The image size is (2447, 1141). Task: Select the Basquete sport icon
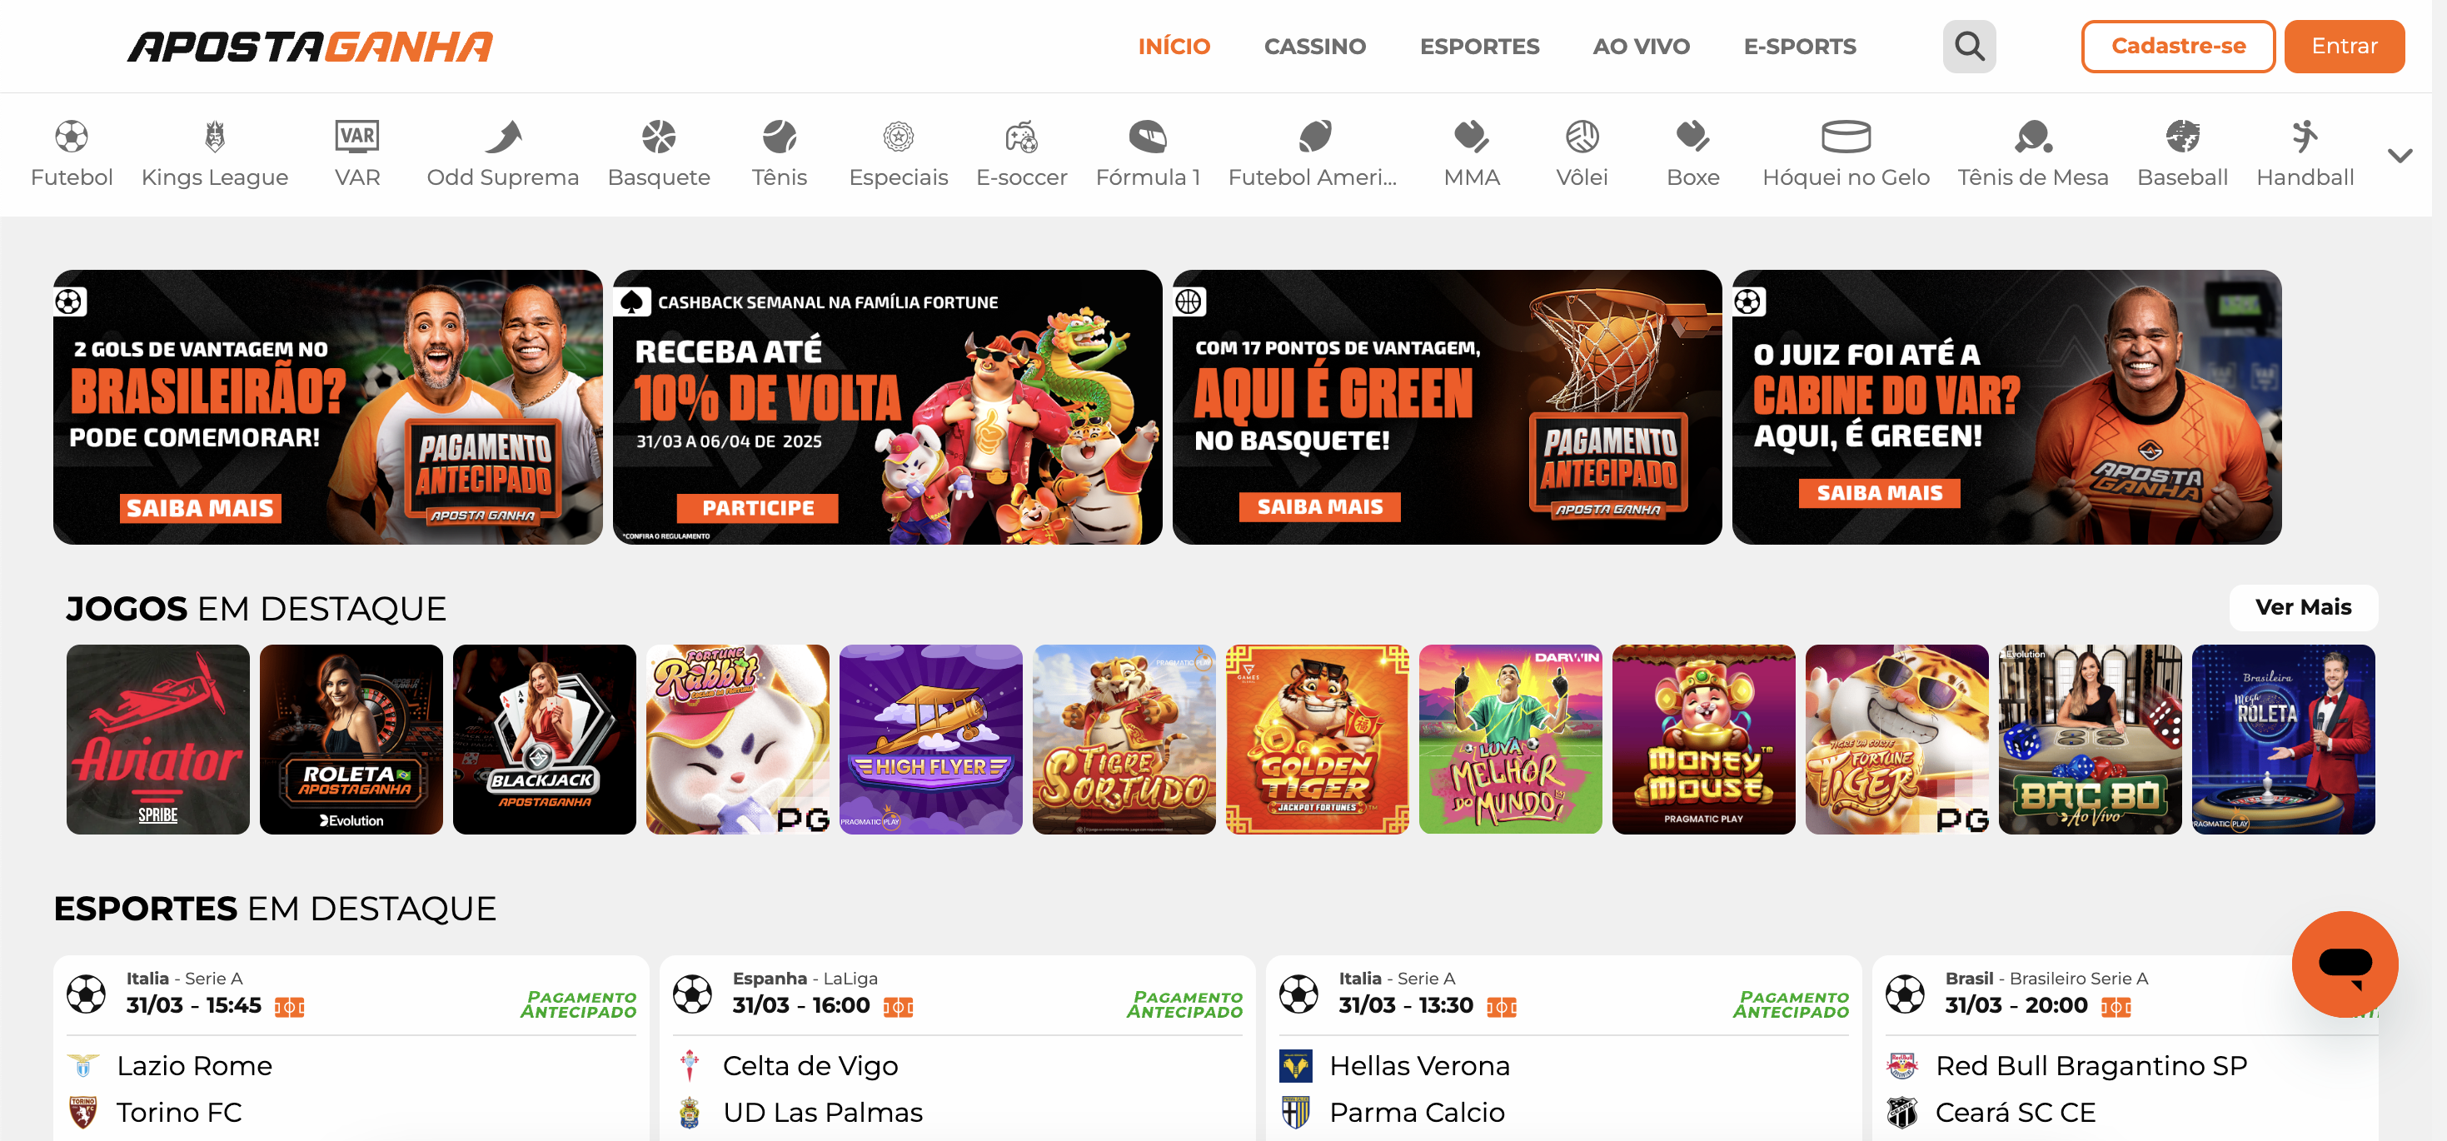click(x=658, y=137)
